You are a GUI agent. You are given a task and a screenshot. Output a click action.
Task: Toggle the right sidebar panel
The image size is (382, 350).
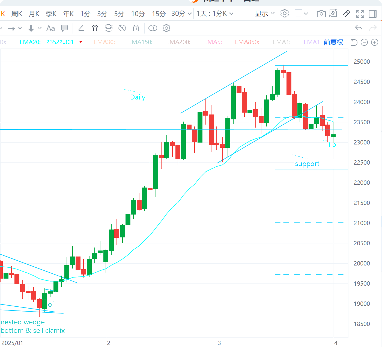373,14
